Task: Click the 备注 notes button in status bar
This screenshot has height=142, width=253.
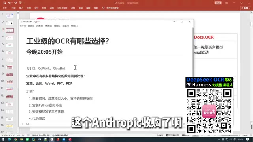Action: [160, 135]
